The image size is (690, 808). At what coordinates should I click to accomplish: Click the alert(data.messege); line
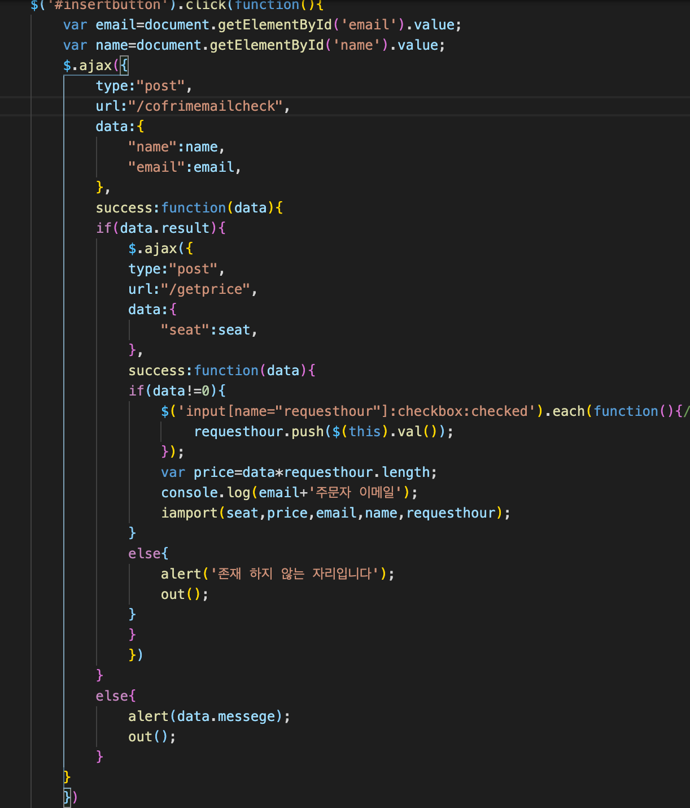(209, 716)
